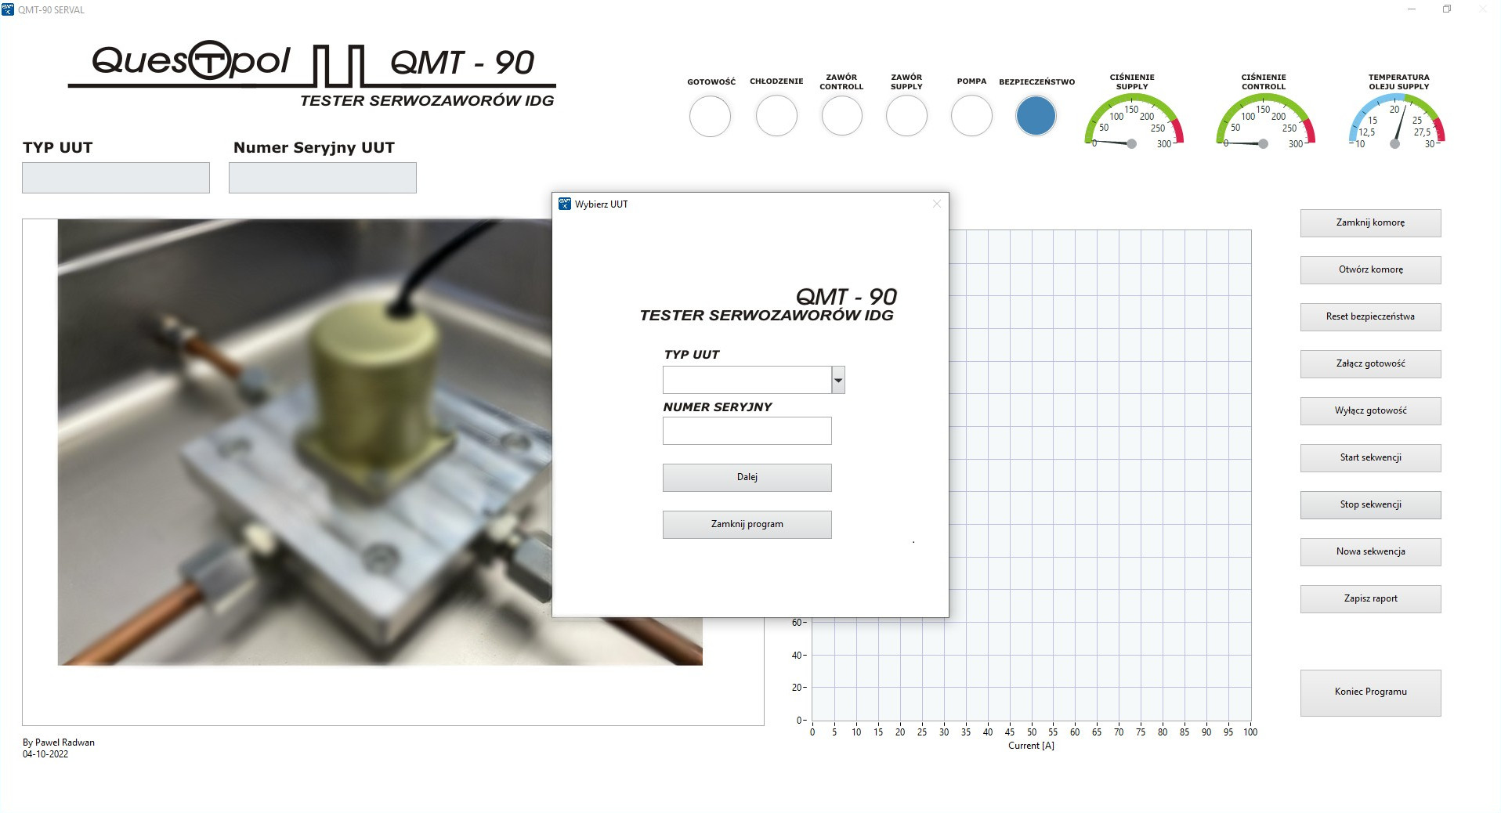Click the QMT-90 SERVAL title bar icon
The height and width of the screenshot is (813, 1501).
[8, 9]
